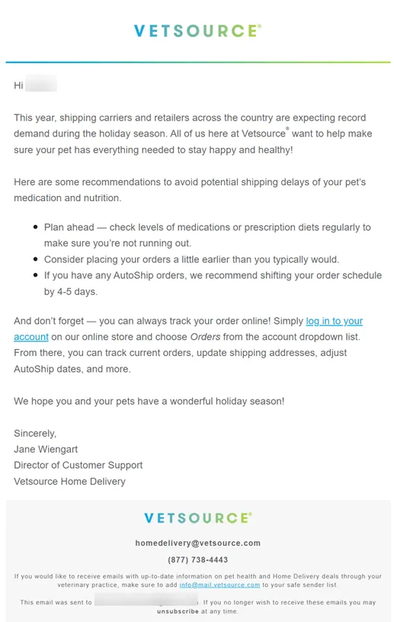Click the blue-green gradient divider line
The image size is (394, 622).
pyautogui.click(x=197, y=63)
